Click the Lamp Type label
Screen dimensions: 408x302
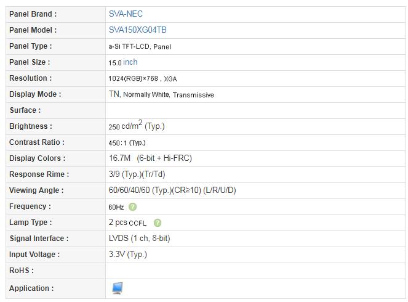pos(30,222)
